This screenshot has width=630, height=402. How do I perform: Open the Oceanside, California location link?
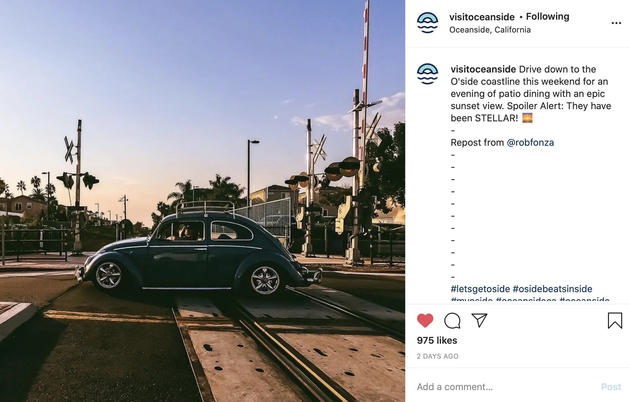(490, 30)
